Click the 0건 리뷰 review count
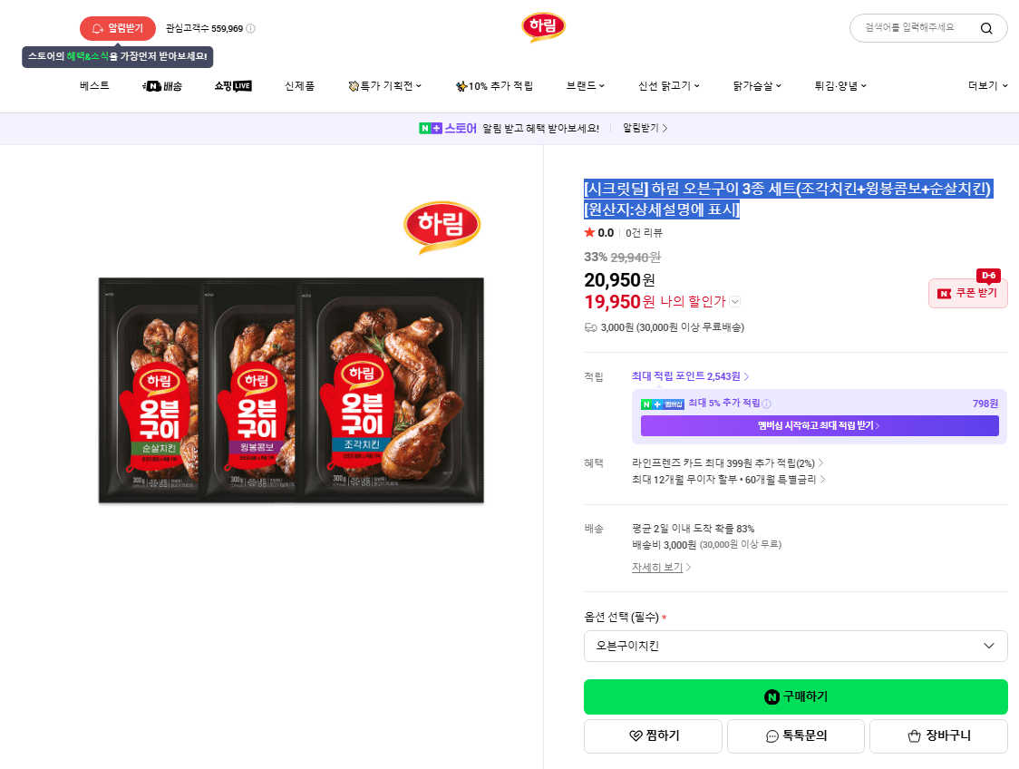The height and width of the screenshot is (769, 1019). [644, 233]
